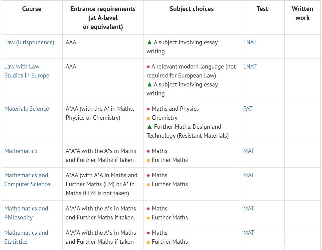Click pink circle next to 'Maths and Physics'

coord(148,109)
